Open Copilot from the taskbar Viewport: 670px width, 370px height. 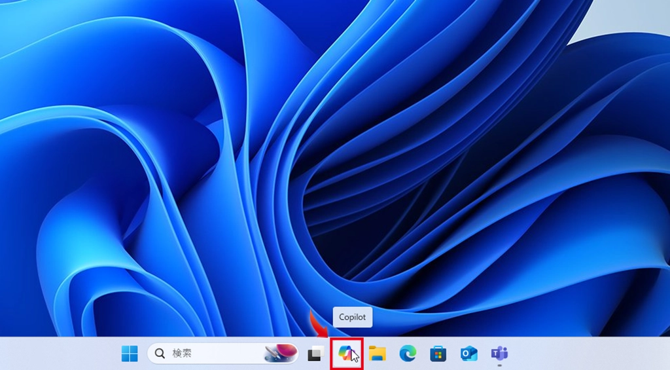[346, 354]
